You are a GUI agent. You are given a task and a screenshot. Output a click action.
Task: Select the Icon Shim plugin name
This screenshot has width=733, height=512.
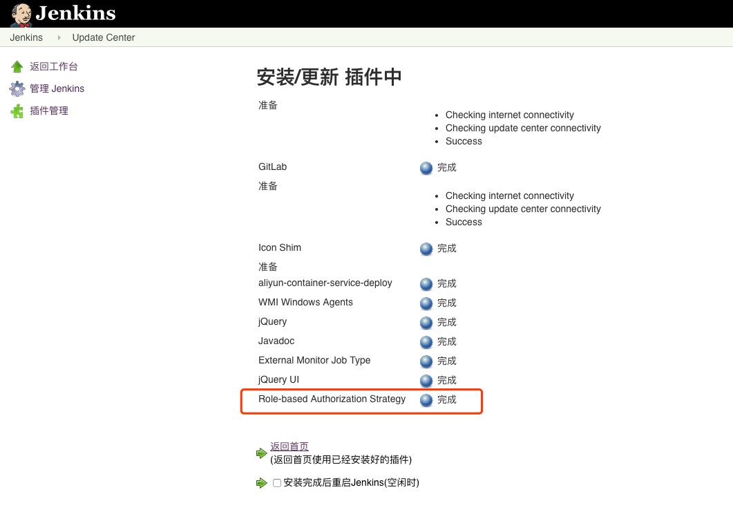(x=280, y=248)
